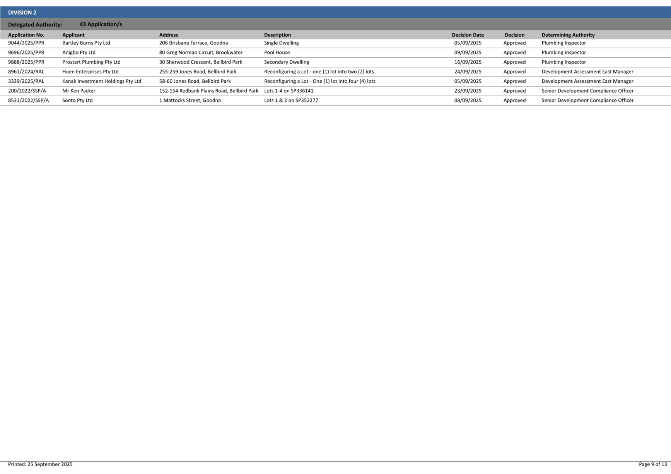Click Approved in the Sonto Pty Ltd row
The width and height of the screenshot is (671, 474).
click(514, 101)
